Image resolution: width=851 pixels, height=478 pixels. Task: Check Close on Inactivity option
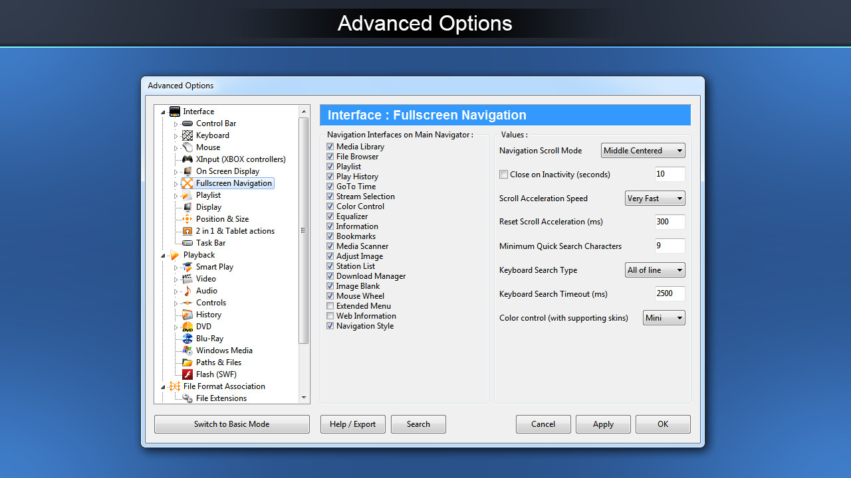(x=503, y=174)
